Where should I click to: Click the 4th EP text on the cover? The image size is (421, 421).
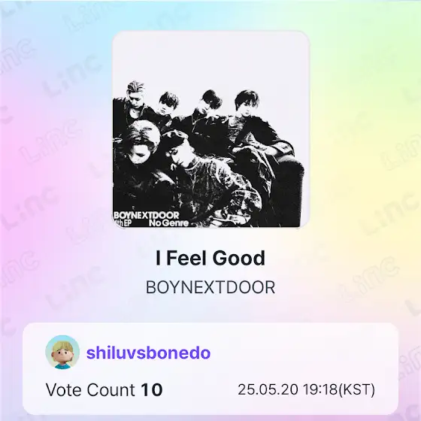click(x=122, y=223)
